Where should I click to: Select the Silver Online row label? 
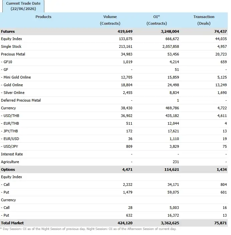click(x=13, y=93)
